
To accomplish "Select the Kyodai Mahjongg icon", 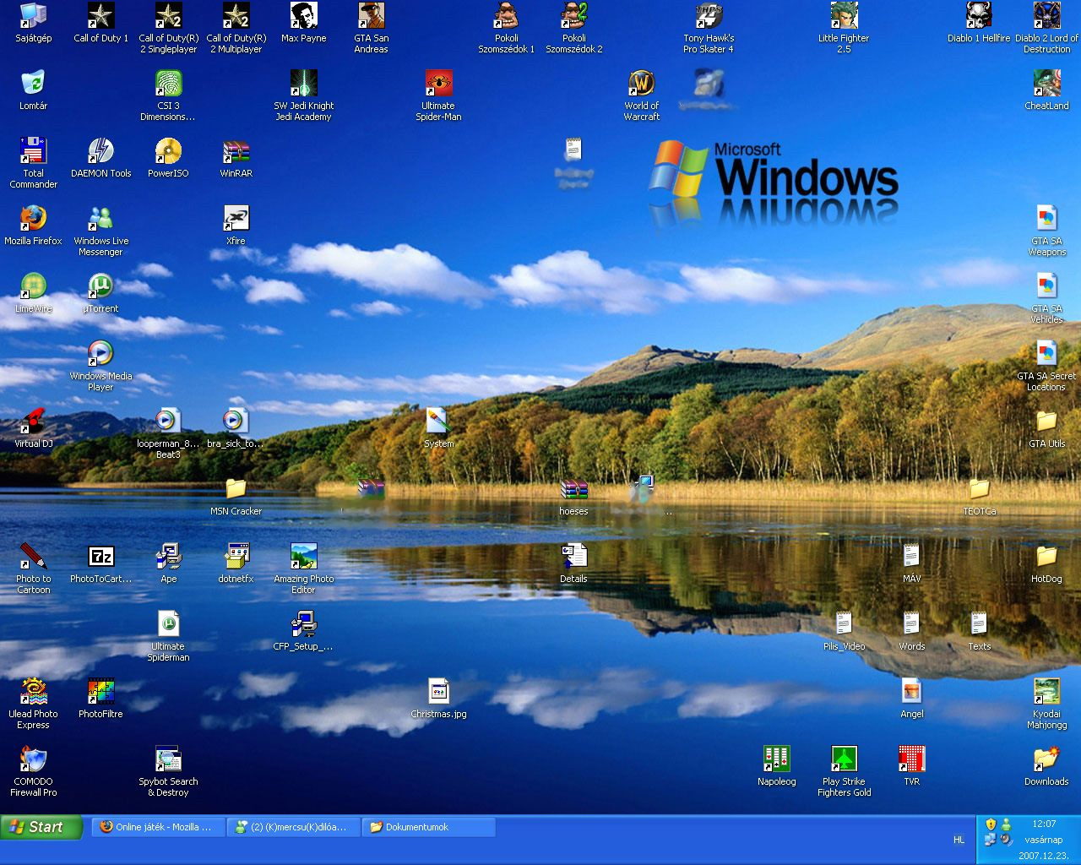I will pyautogui.click(x=1046, y=705).
